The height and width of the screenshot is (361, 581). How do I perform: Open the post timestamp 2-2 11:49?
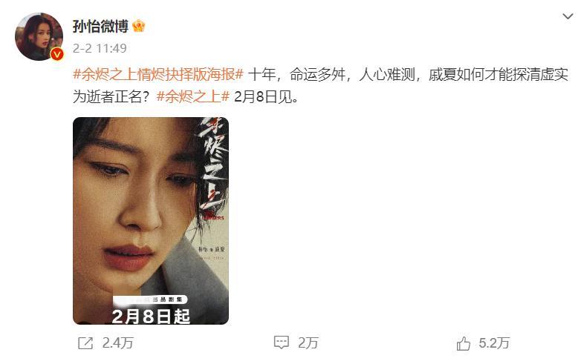100,48
